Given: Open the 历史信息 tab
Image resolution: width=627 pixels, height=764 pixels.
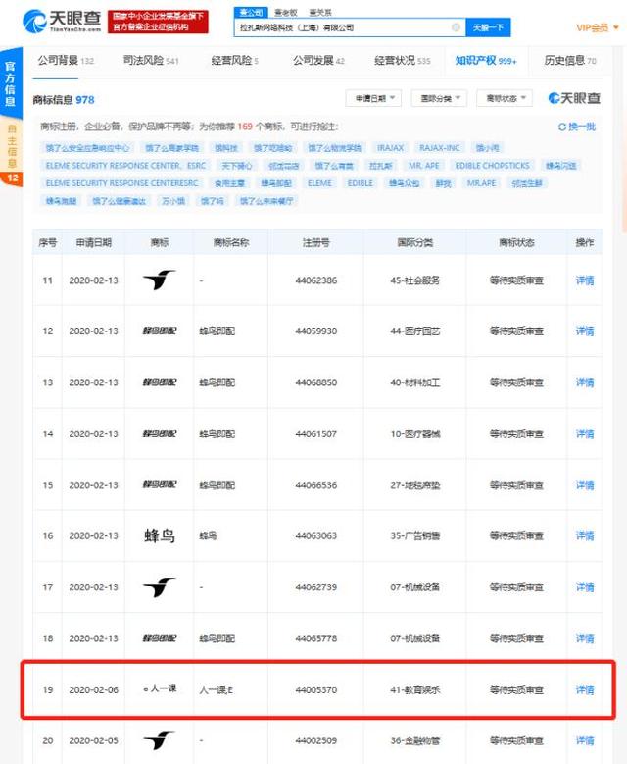Looking at the screenshot, I should 570,61.
